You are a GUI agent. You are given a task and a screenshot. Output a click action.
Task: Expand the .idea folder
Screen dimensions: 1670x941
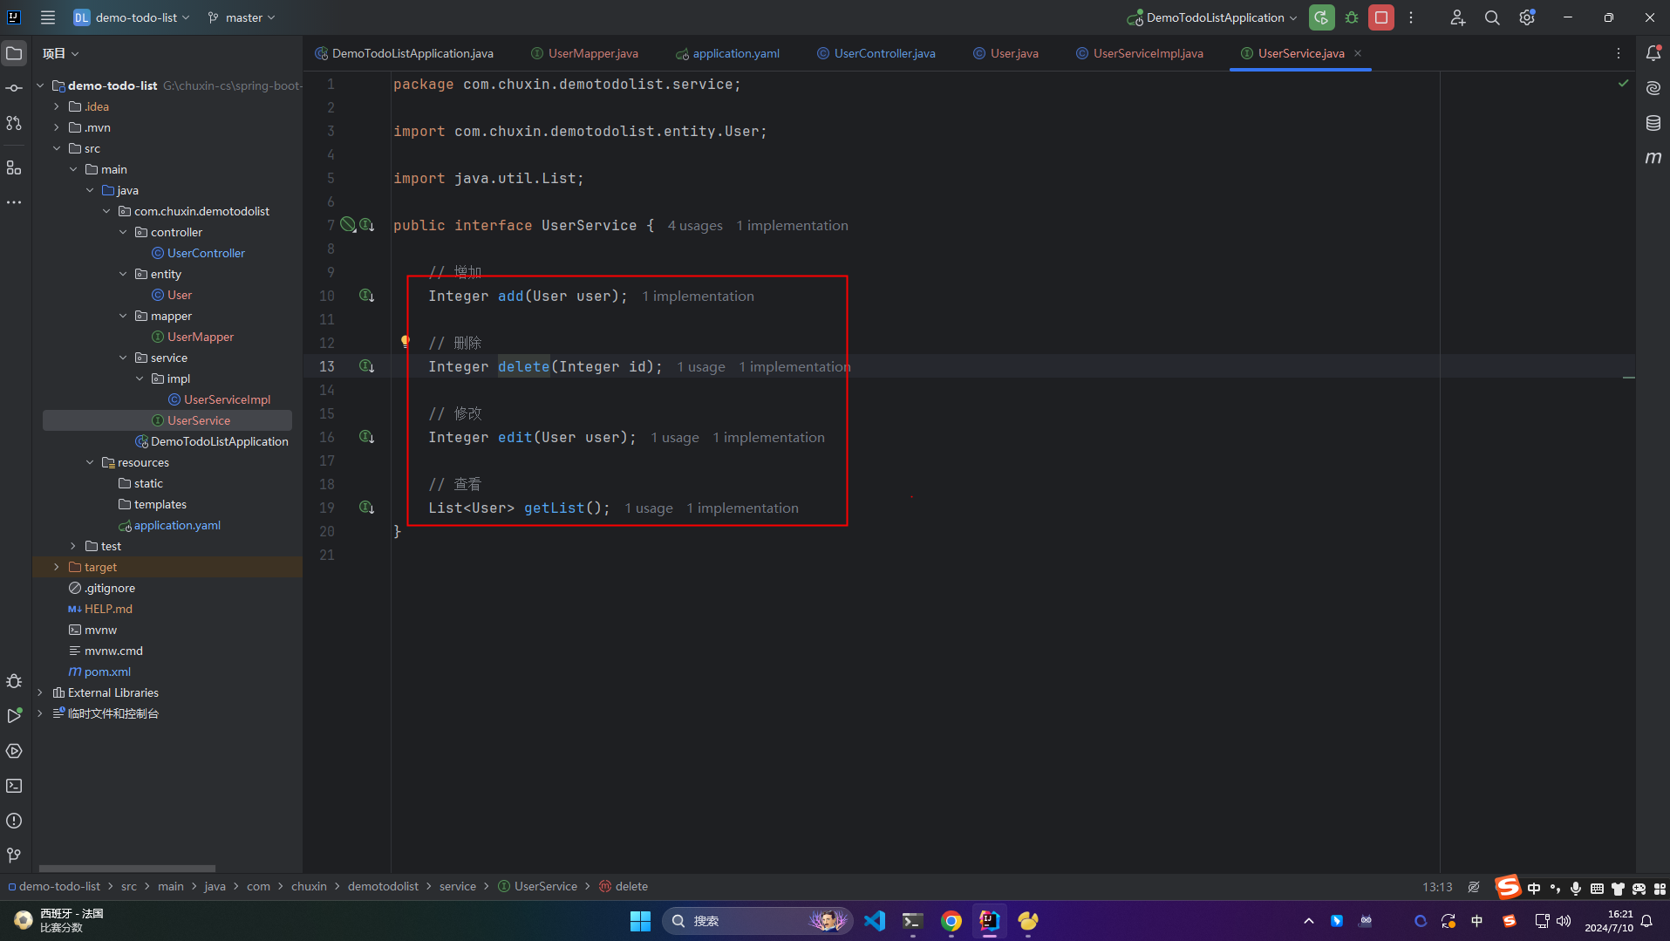pos(57,106)
